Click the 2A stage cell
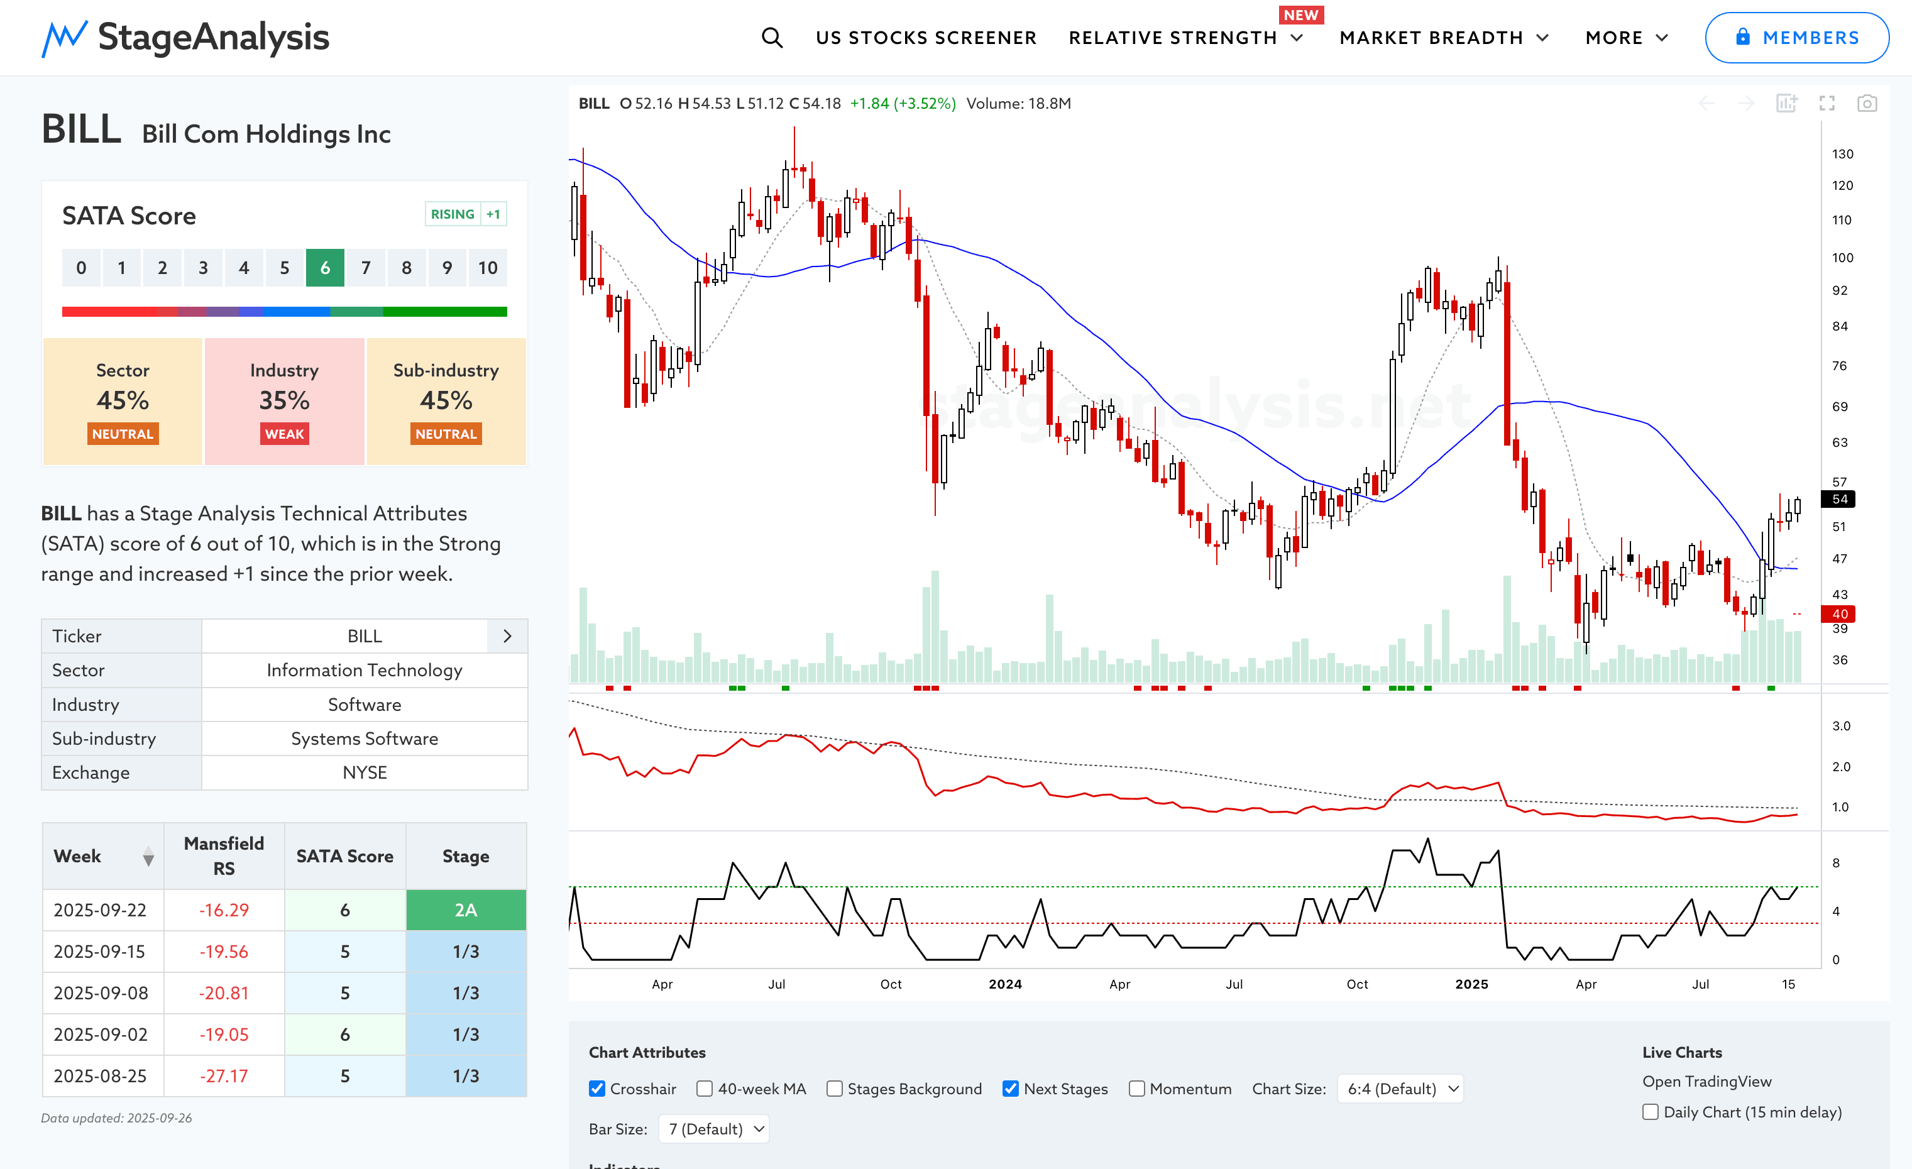The height and width of the screenshot is (1169, 1912). coord(466,910)
